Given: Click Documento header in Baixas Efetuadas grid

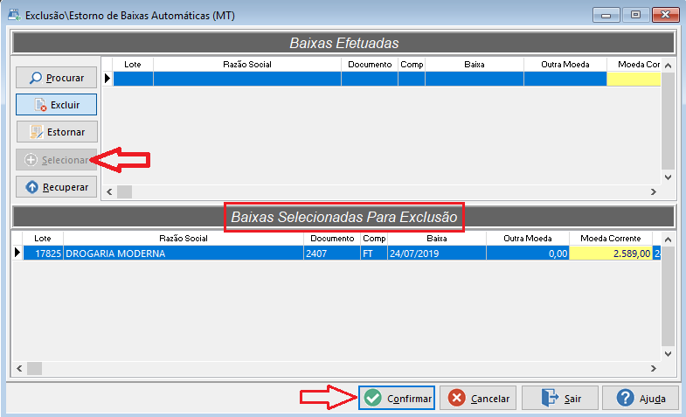Looking at the screenshot, I should point(370,65).
